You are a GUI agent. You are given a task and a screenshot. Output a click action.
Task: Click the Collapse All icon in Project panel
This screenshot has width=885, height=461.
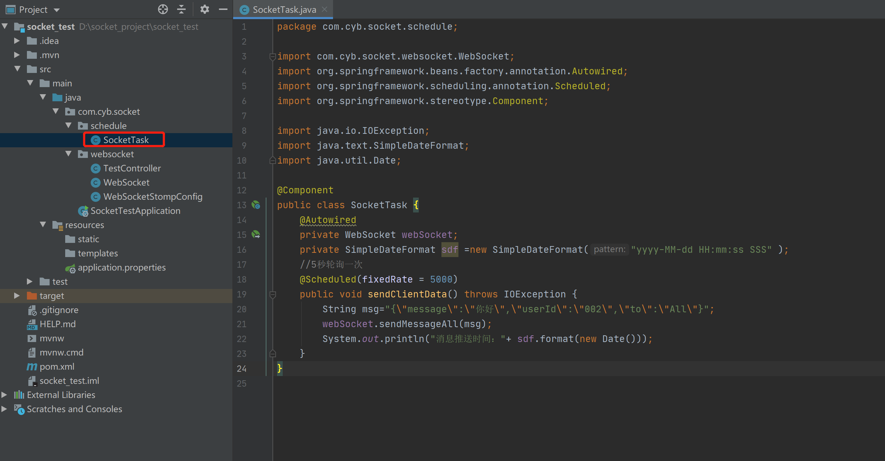(181, 9)
